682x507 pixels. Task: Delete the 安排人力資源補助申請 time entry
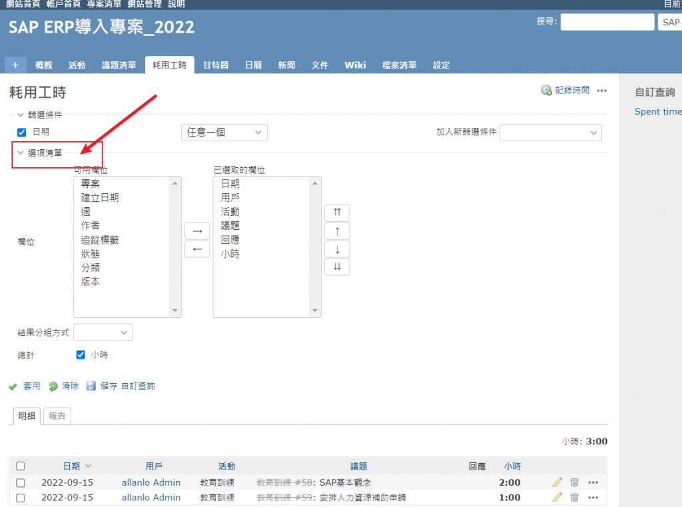575,498
